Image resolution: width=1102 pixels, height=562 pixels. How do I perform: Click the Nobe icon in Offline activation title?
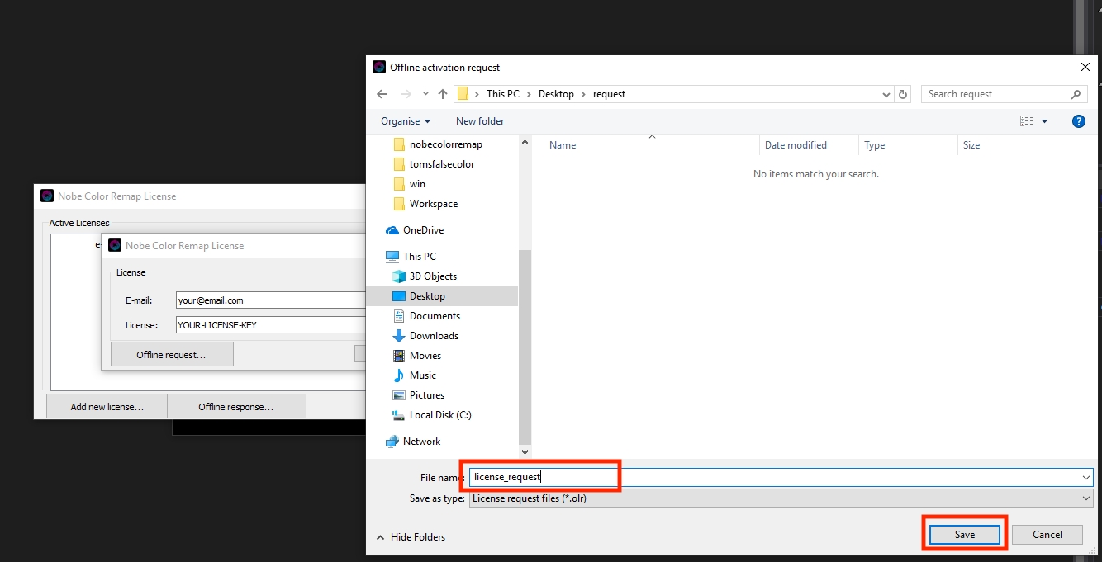[379, 67]
